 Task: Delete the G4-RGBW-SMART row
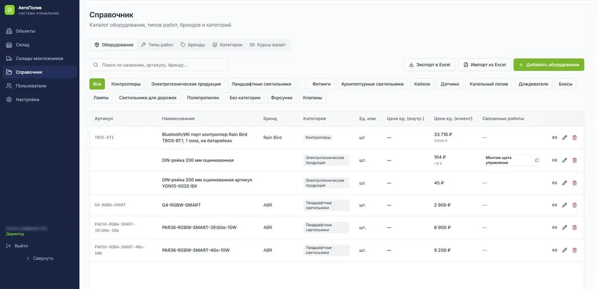click(575, 205)
